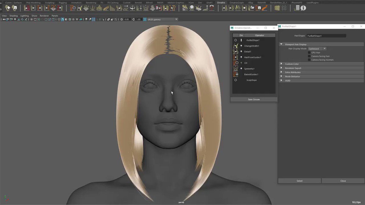Click the Detail1 operator icon in the stack
The image size is (365, 205).
(235, 52)
